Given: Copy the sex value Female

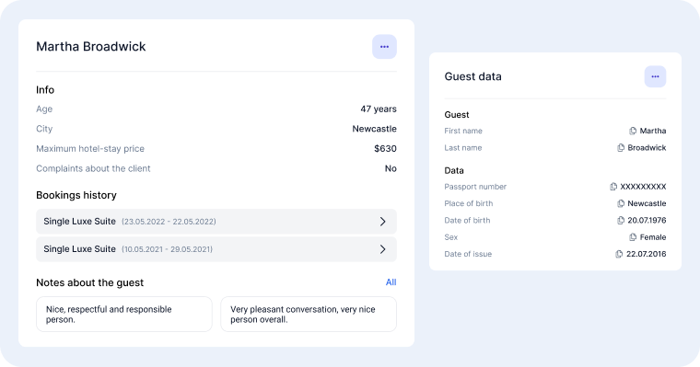Looking at the screenshot, I should (633, 237).
